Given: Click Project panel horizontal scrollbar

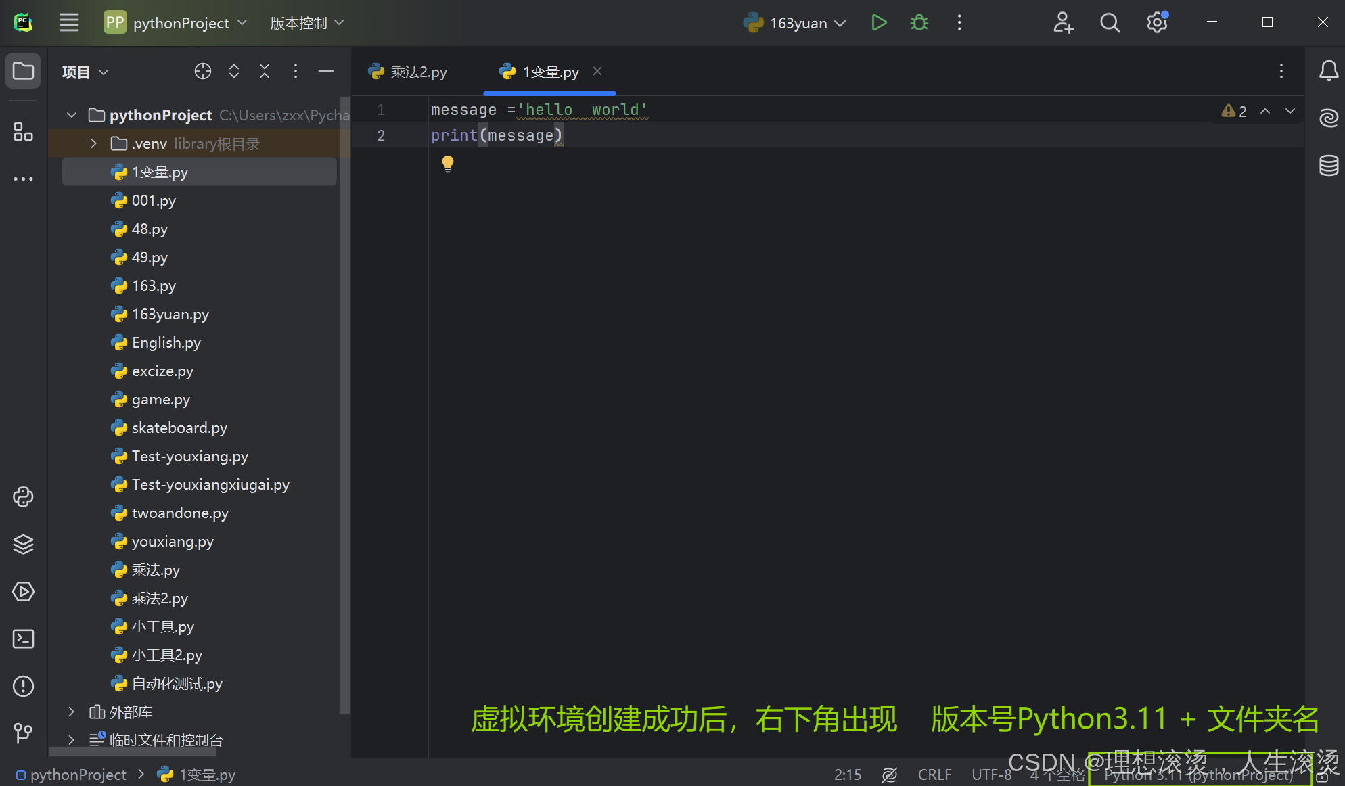Looking at the screenshot, I should (133, 752).
